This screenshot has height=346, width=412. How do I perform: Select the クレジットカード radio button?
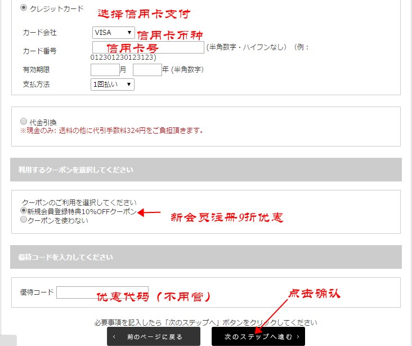23,8
